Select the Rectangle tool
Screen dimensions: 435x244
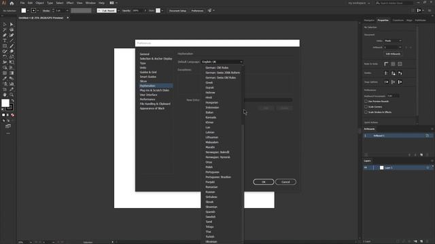tap(5, 46)
